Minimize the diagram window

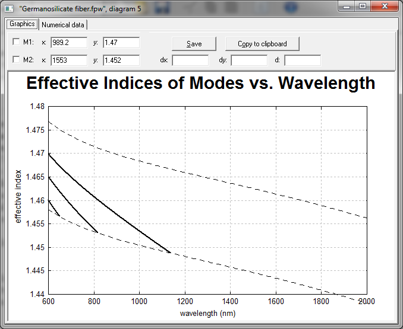pos(347,6)
